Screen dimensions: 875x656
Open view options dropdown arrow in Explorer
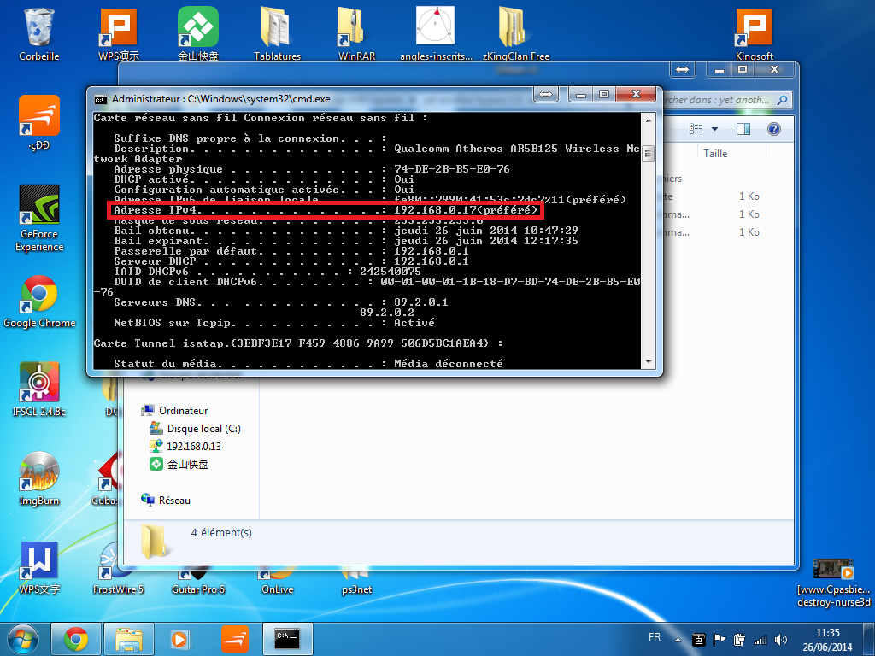pyautogui.click(x=714, y=129)
